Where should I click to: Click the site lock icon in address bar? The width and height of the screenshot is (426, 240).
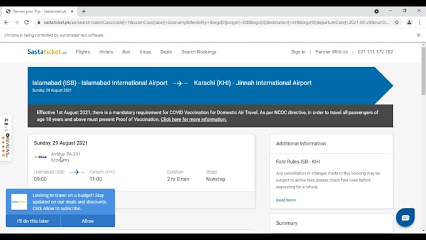point(39,23)
